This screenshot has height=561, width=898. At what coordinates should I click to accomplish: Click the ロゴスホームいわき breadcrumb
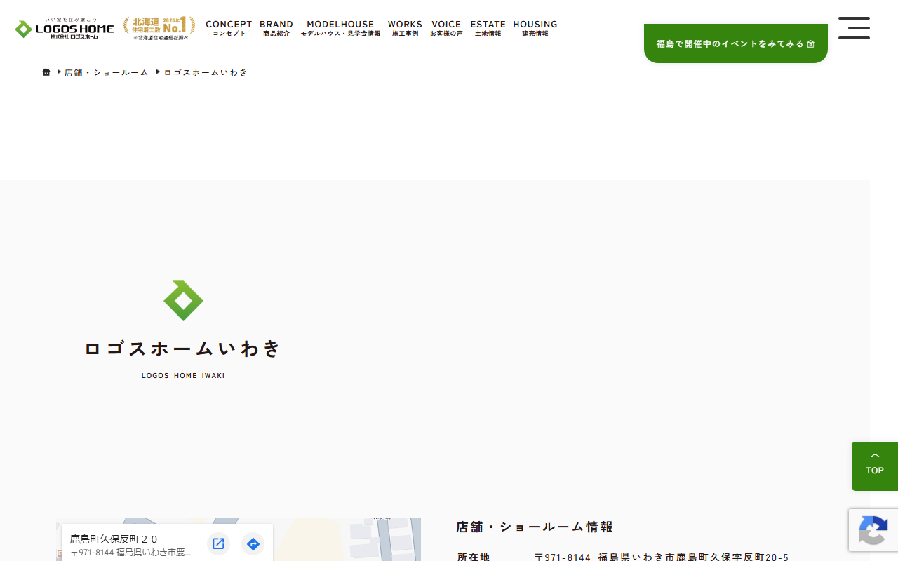(206, 72)
